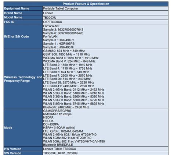Select the LTE Band 41 range line

69,86
